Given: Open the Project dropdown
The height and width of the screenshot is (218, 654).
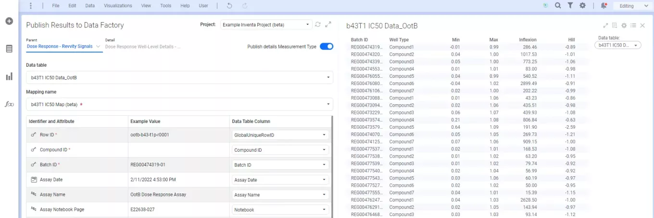Looking at the screenshot, I should (x=266, y=24).
